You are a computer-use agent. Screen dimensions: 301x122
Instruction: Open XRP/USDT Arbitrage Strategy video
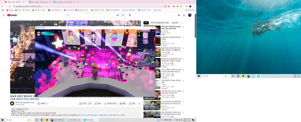point(172,27)
